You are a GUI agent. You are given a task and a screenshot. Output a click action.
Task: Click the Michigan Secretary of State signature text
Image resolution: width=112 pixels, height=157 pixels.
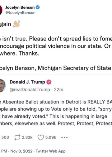[74, 68]
